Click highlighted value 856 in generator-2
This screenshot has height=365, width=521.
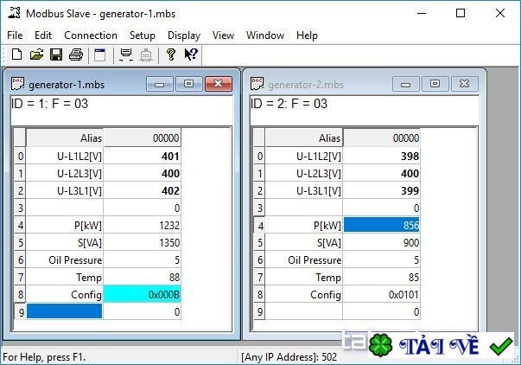point(381,225)
